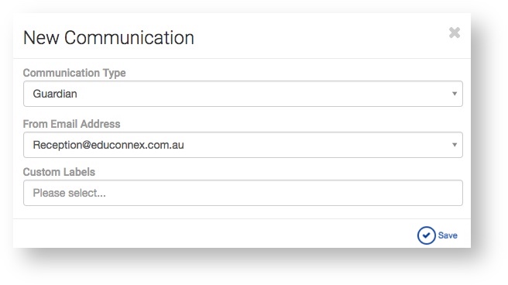Viewport: 508px width, 285px height.
Task: Close the New Communication dialog
Action: point(455,33)
